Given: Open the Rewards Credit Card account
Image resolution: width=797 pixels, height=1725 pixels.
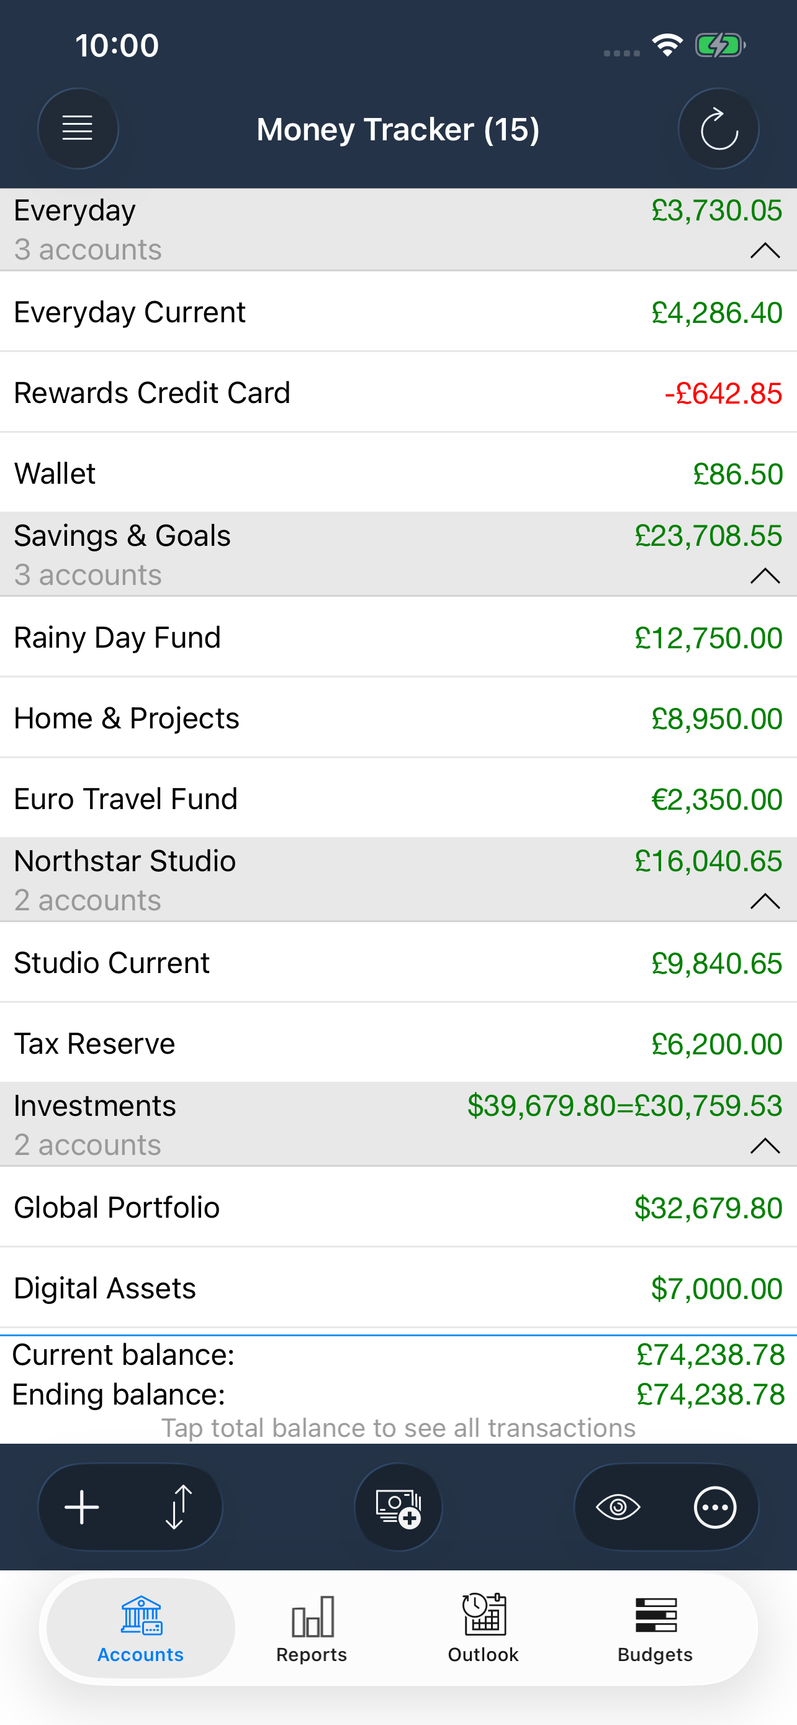Looking at the screenshot, I should pyautogui.click(x=398, y=392).
